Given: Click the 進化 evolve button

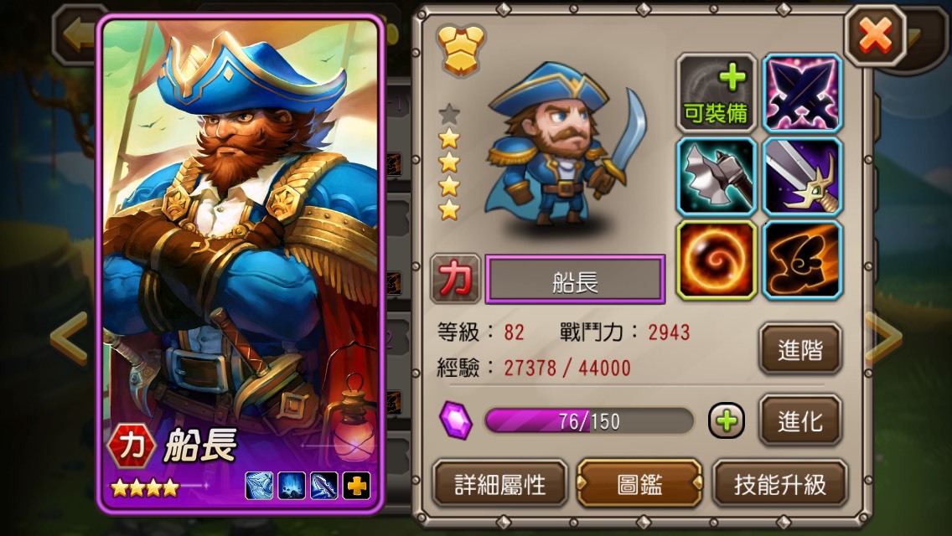Looking at the screenshot, I should pos(800,420).
